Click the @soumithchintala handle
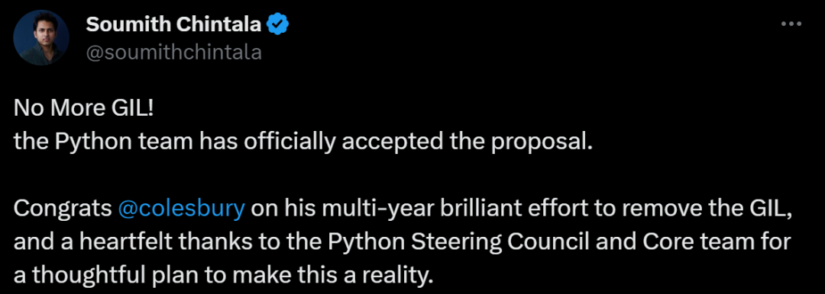The image size is (825, 294). [173, 53]
